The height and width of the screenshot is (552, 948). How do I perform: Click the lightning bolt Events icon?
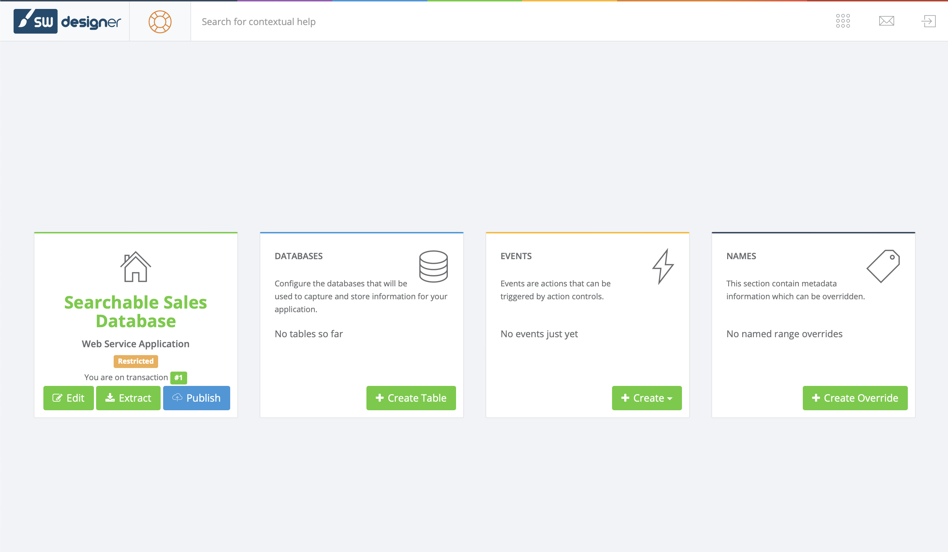coord(663,266)
